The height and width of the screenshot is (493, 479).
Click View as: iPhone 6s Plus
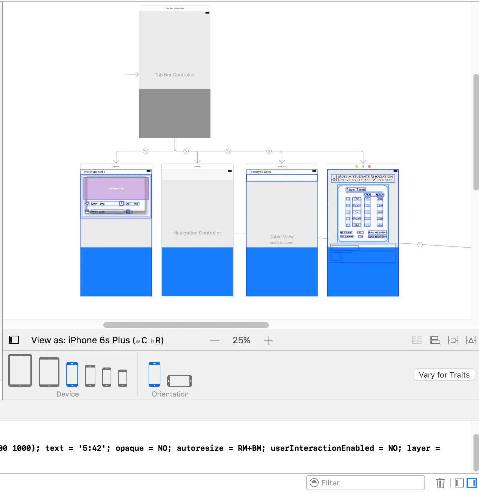click(97, 340)
